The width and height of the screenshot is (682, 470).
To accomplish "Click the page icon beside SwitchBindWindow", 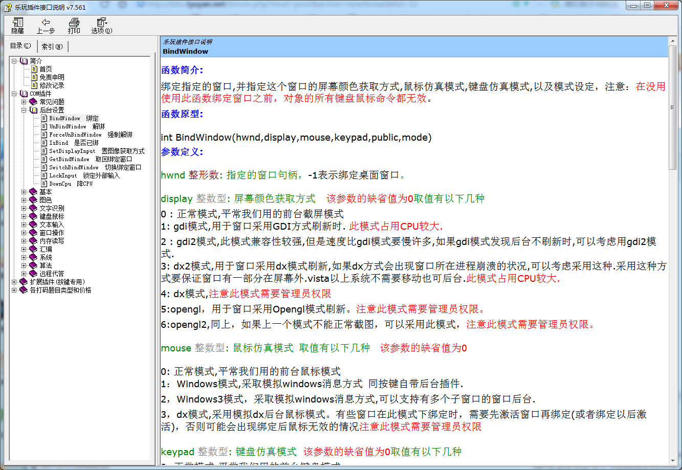I will 44,167.
